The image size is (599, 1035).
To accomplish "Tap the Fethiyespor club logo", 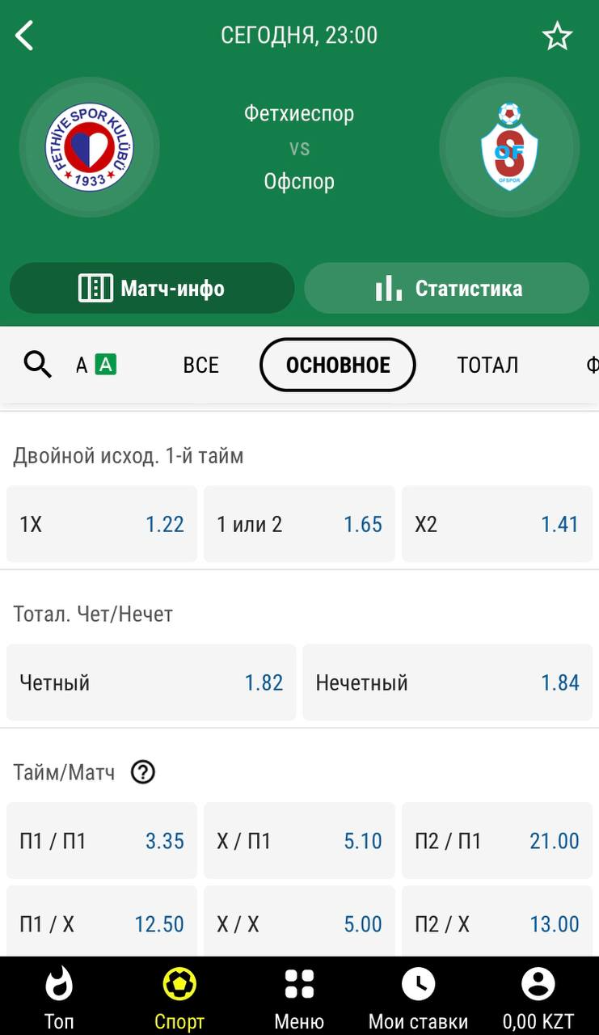I will point(89,147).
